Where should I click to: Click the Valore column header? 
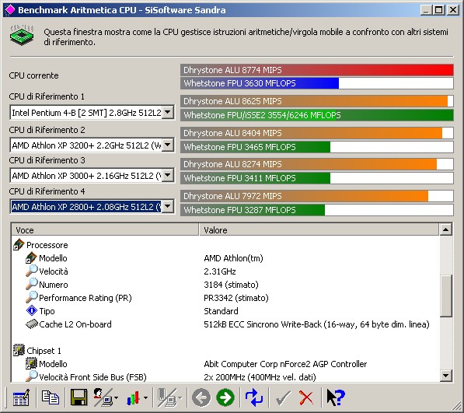[x=319, y=229]
